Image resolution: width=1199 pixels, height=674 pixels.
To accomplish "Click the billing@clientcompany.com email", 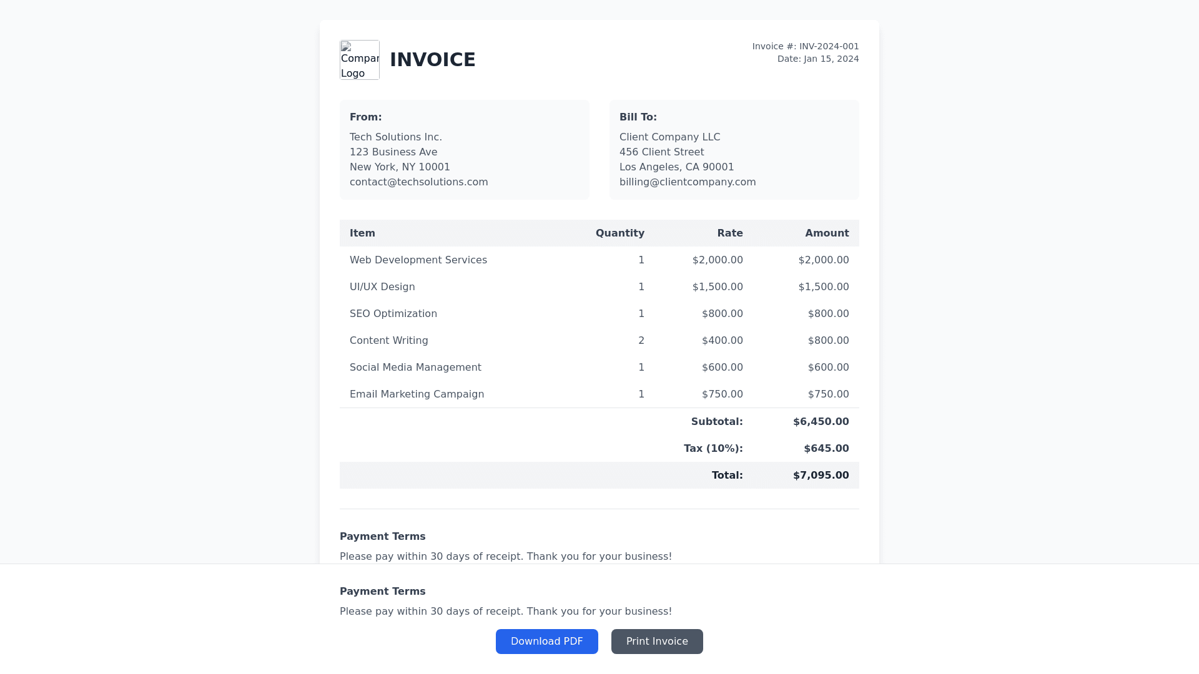I will pos(687,182).
